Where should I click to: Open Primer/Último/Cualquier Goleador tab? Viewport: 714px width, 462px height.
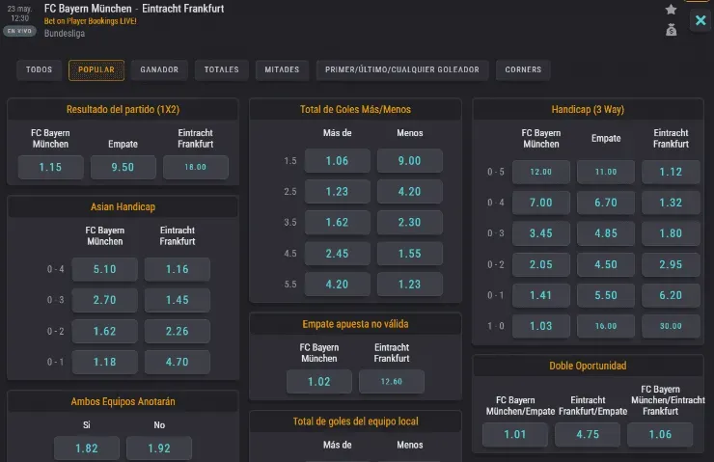tap(401, 69)
